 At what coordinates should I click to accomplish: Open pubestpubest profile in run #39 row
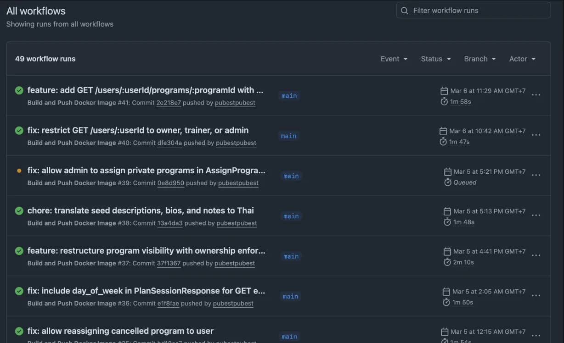(x=238, y=183)
